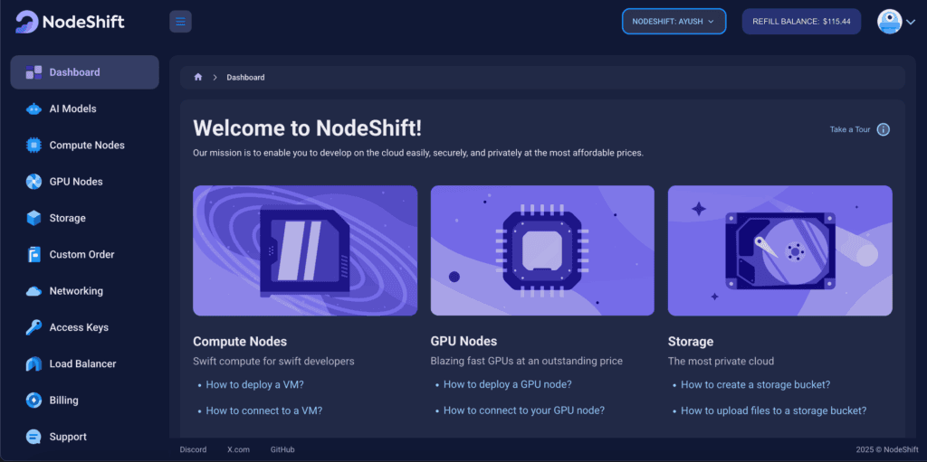Click the home icon in breadcrumb

click(x=198, y=78)
